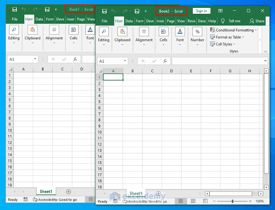Open File tab in Book1
The height and width of the screenshot is (210, 275).
coord(15,19)
